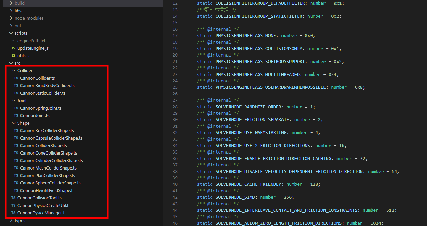
Task: Open CannonSphereColliderShape.ts in the explorer
Action: (x=50, y=183)
